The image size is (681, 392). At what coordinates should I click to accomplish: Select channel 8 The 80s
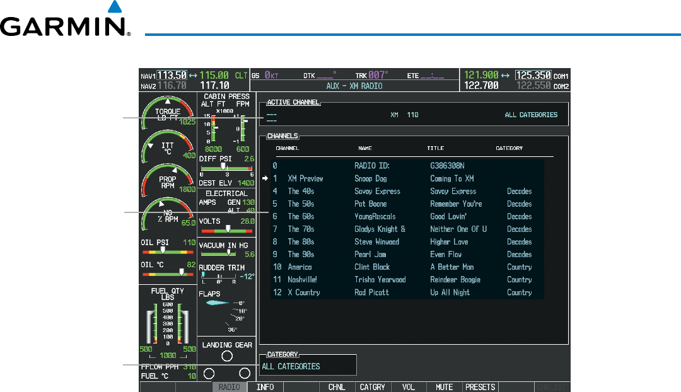pyautogui.click(x=407, y=242)
